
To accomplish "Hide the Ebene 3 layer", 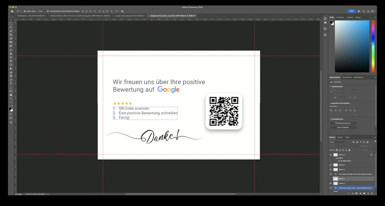I will 331,170.
